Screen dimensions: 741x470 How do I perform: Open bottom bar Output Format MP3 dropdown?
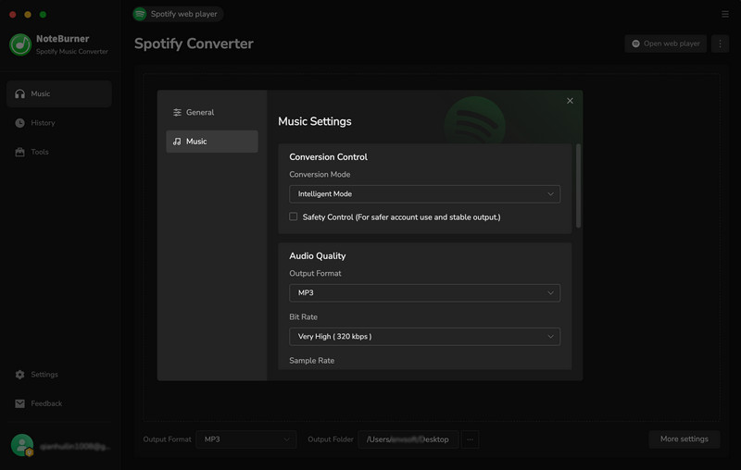click(x=246, y=439)
